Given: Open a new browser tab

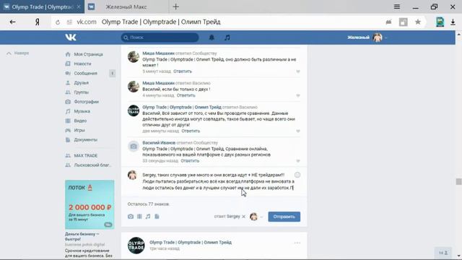Looking at the screenshot, I should tap(176, 6).
